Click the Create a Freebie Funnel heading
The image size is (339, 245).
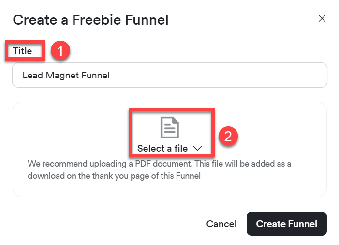[90, 20]
